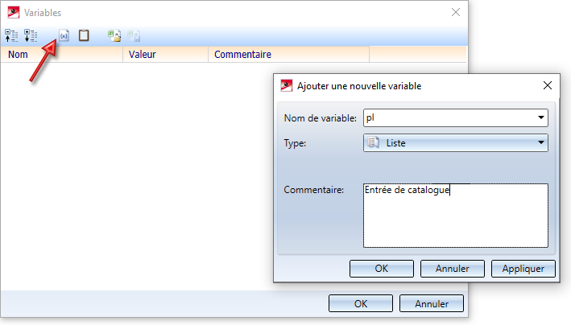The width and height of the screenshot is (571, 325).
Task: Click OK in the Variables window
Action: click(x=361, y=303)
